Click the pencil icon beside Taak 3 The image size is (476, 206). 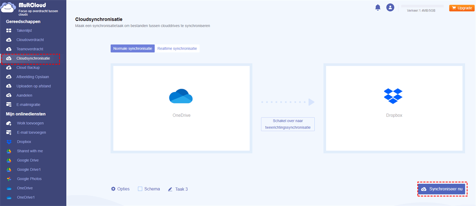(170, 189)
